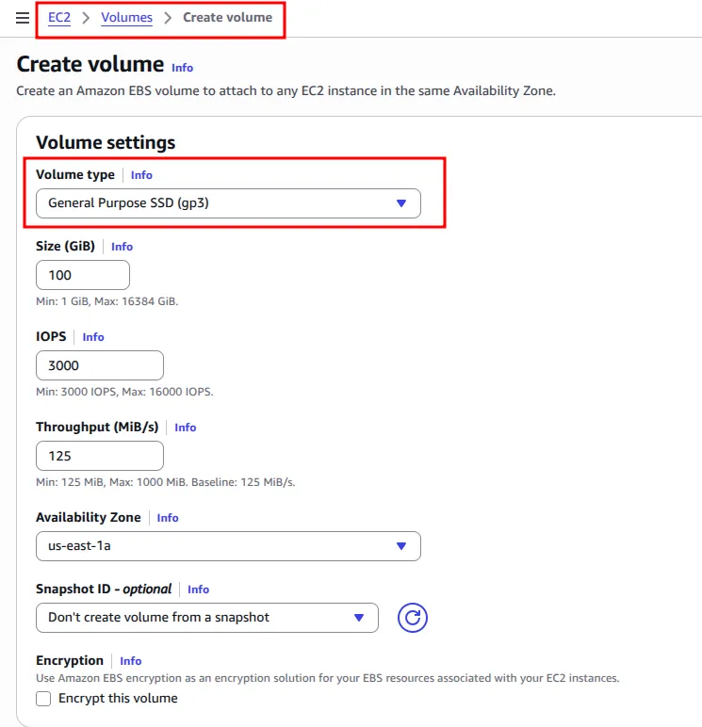Expand the Snapshot ID dropdown

[x=207, y=618]
